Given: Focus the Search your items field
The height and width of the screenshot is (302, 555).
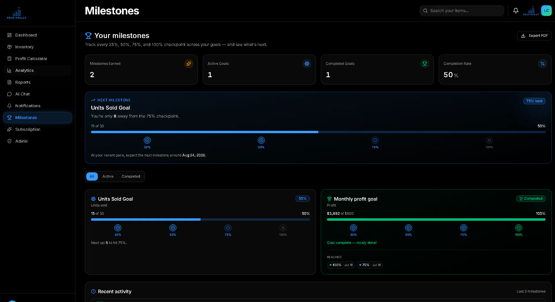Looking at the screenshot, I should coord(462,11).
